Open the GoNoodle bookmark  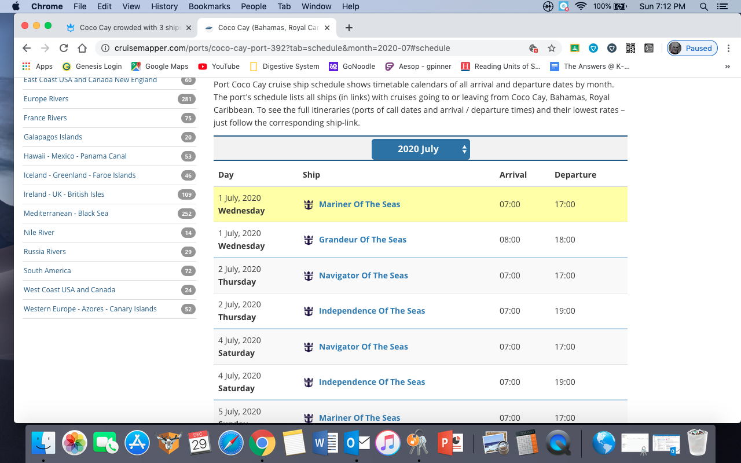pos(352,67)
